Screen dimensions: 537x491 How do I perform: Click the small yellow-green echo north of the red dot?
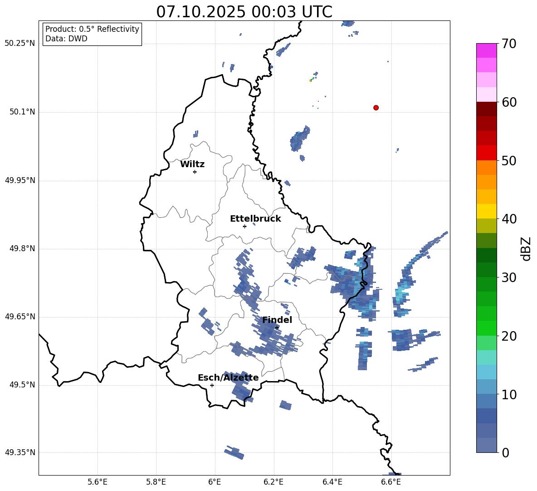tap(311, 80)
